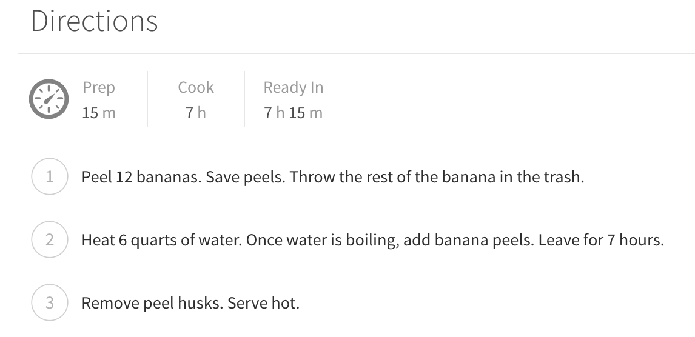
Task: Click the 7 h 15 m total time
Action: pos(293,113)
